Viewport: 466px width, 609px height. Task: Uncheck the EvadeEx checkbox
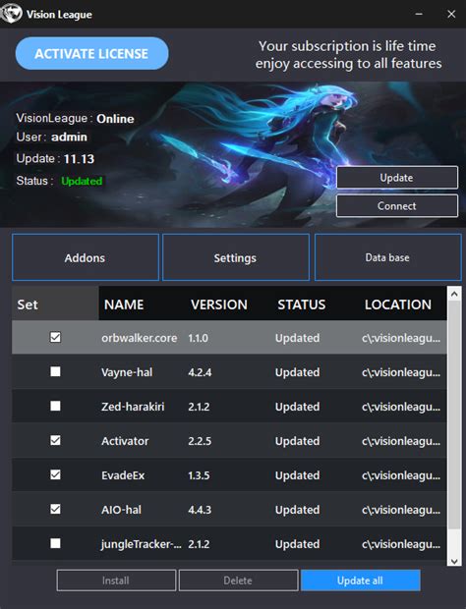point(55,474)
